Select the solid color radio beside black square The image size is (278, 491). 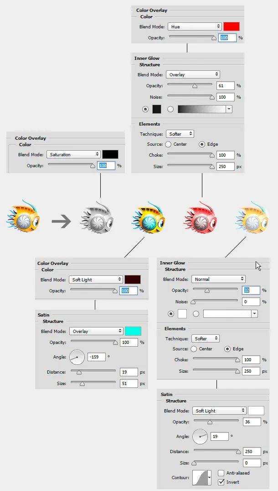click(145, 109)
